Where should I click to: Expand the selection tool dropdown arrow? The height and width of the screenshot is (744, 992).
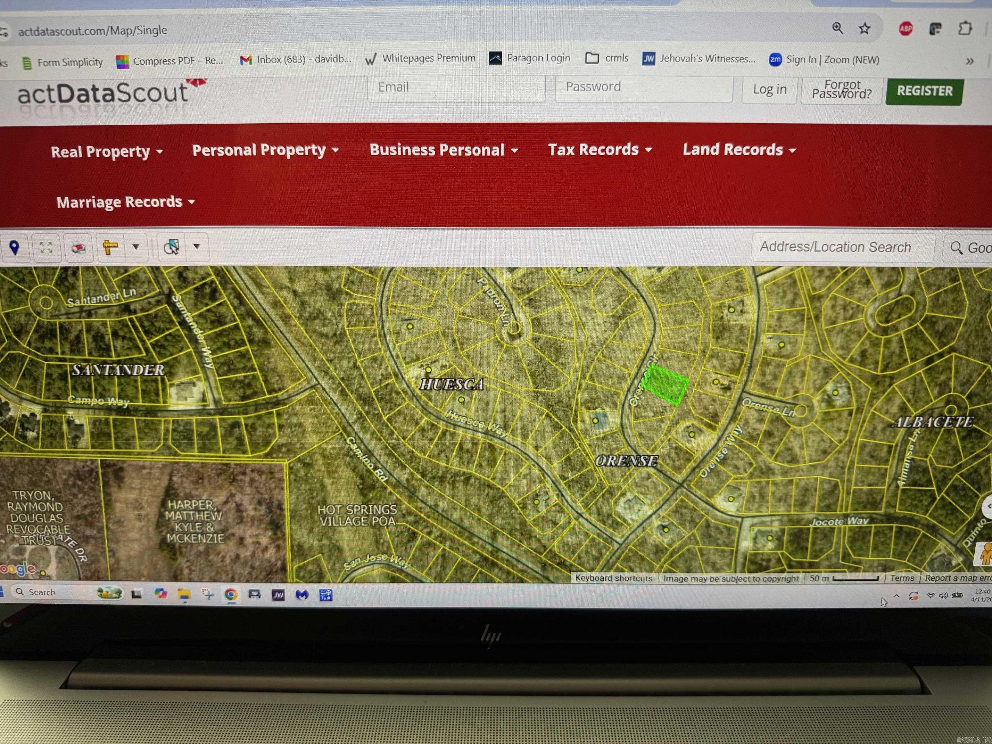(x=197, y=246)
